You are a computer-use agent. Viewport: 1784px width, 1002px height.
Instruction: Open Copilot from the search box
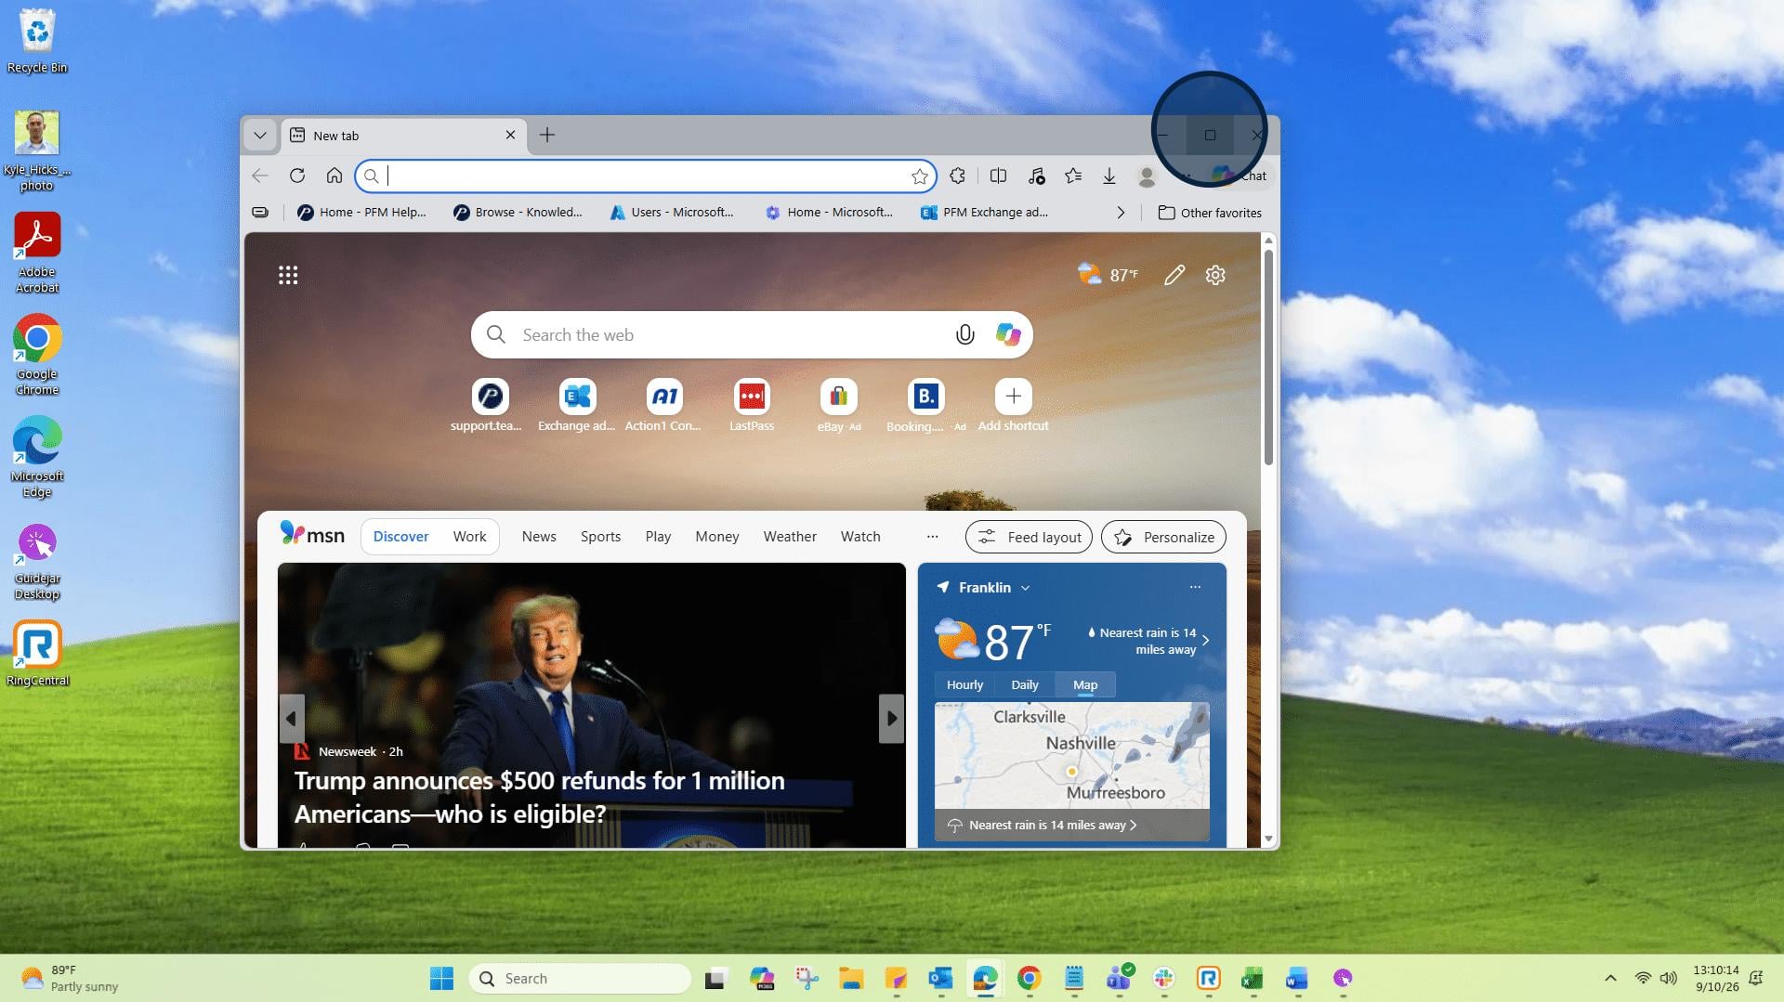[x=1008, y=335]
